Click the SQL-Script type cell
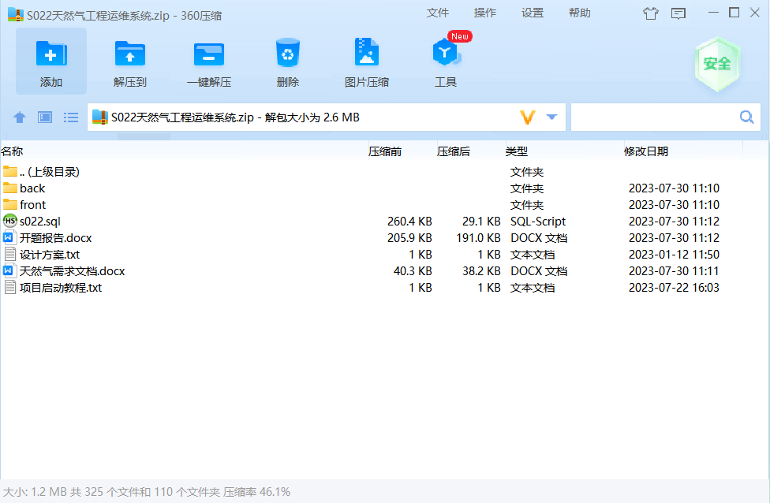Screen dimensions: 770x503 (x=538, y=222)
